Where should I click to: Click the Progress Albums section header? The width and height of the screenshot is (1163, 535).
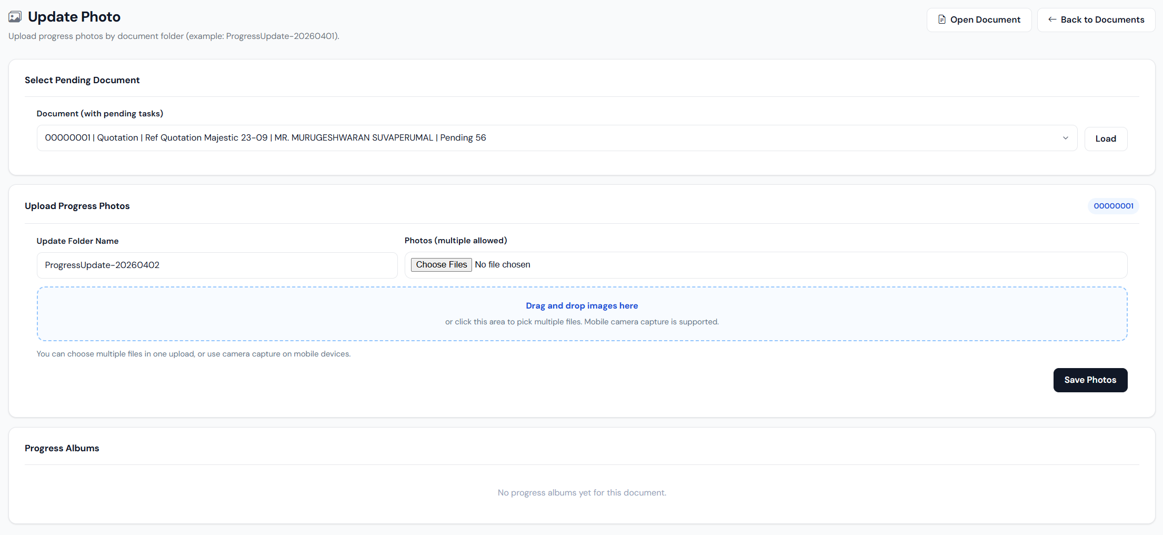62,448
